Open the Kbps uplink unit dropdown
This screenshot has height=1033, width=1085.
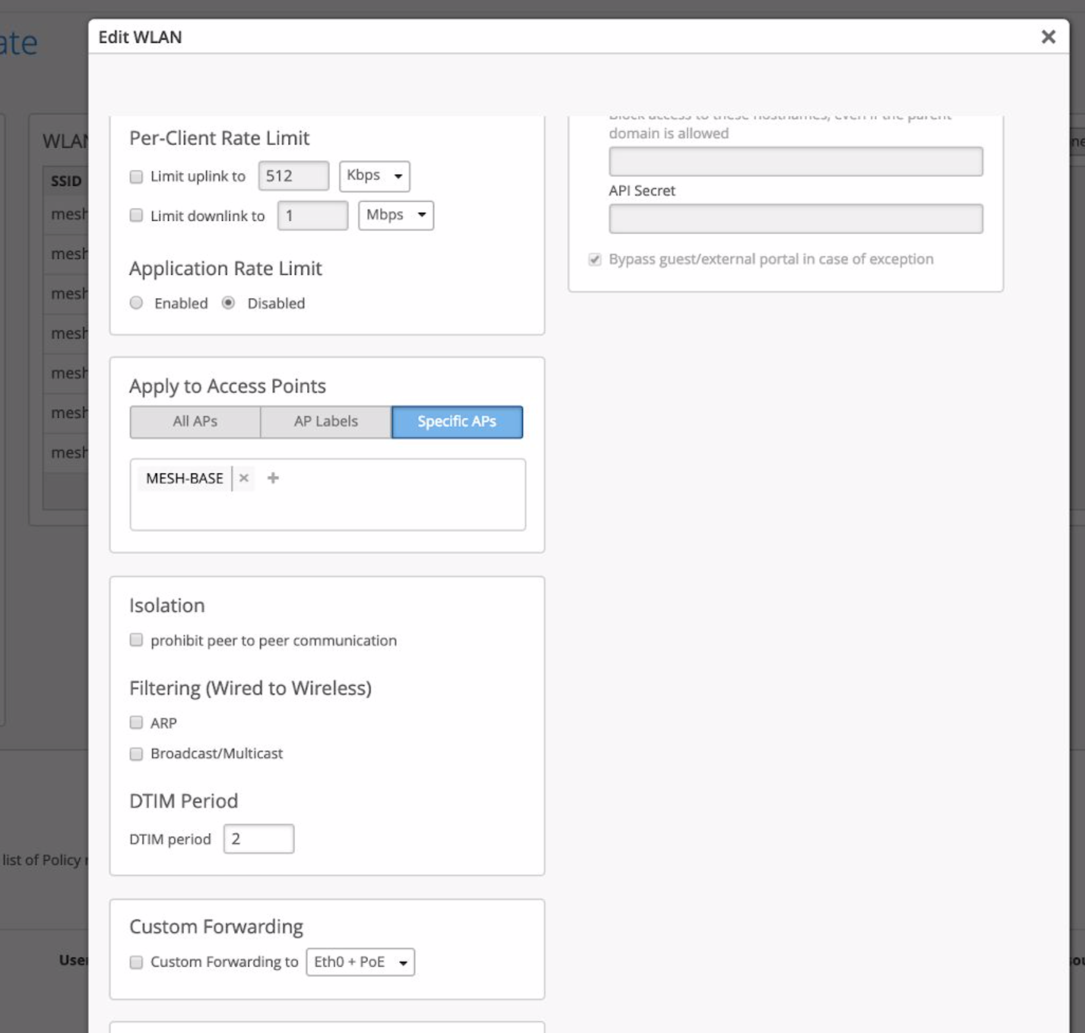(x=374, y=176)
